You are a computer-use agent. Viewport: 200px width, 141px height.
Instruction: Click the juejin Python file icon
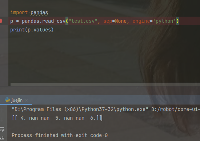(7, 100)
